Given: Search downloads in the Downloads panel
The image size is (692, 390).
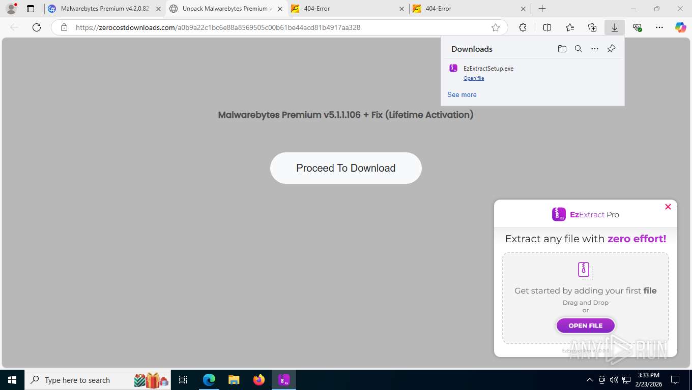Looking at the screenshot, I should (579, 49).
